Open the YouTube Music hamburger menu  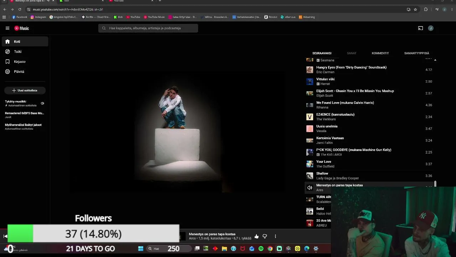7,28
